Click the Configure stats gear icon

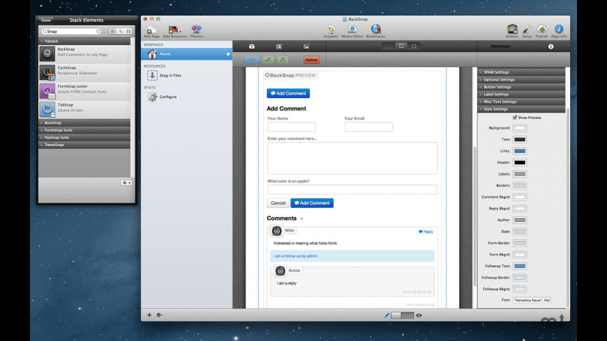[152, 97]
